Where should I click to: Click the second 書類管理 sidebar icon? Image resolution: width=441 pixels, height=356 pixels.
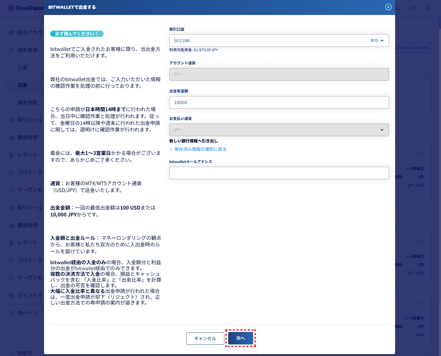coord(11,225)
